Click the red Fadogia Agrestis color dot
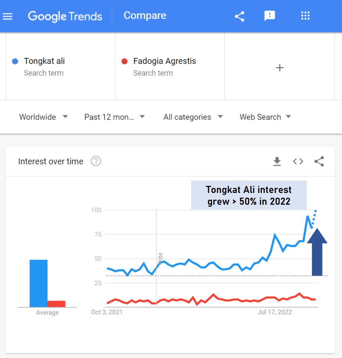Viewport: 342px width, 358px height. pos(124,62)
